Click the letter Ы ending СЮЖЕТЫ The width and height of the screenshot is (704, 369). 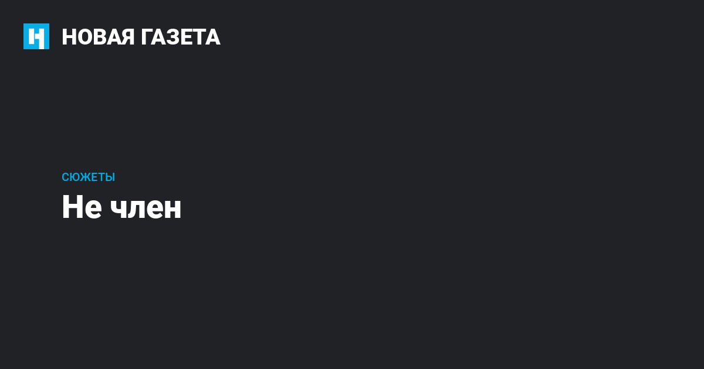[x=110, y=177]
